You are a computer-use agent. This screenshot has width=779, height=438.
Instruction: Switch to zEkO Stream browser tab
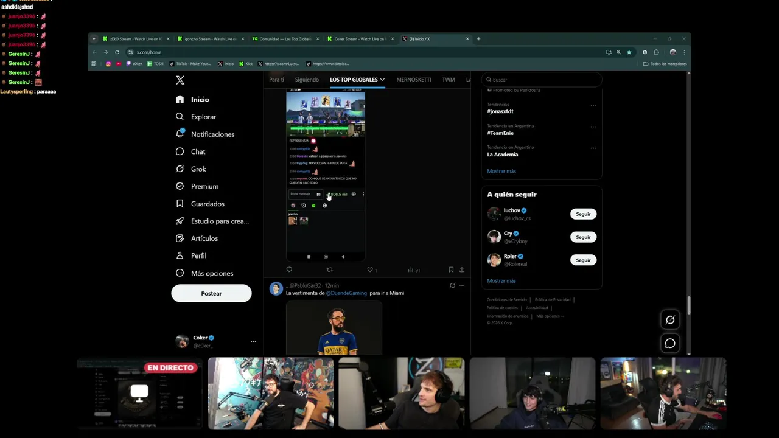[136, 39]
